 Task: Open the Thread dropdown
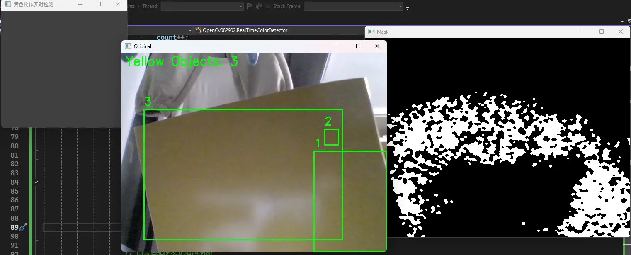coord(202,6)
